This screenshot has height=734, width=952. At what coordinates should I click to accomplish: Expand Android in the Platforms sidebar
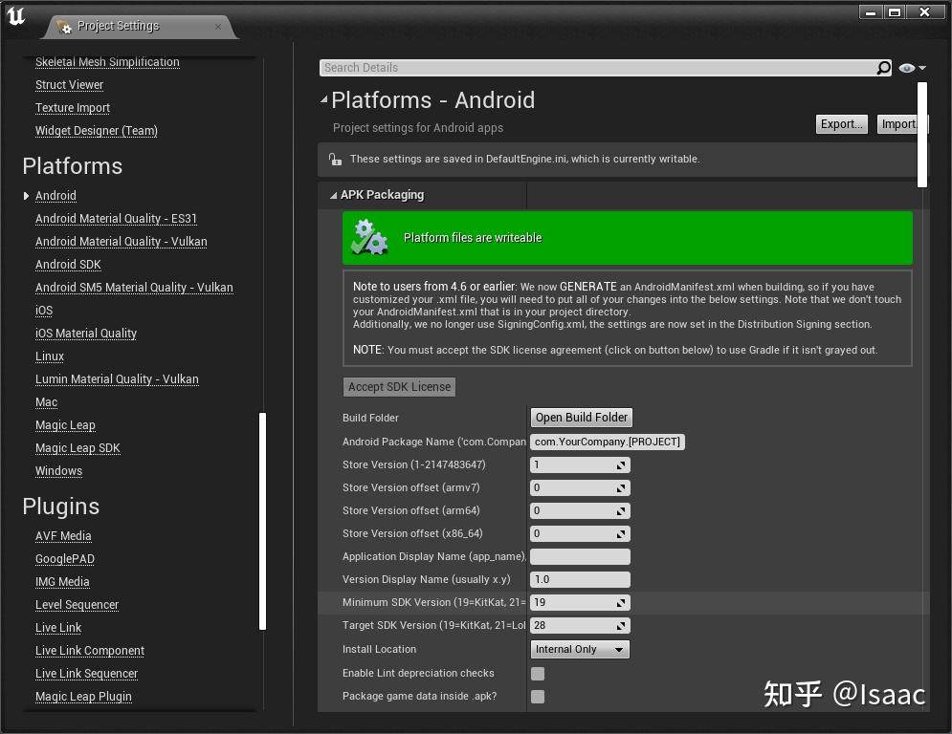(x=26, y=196)
